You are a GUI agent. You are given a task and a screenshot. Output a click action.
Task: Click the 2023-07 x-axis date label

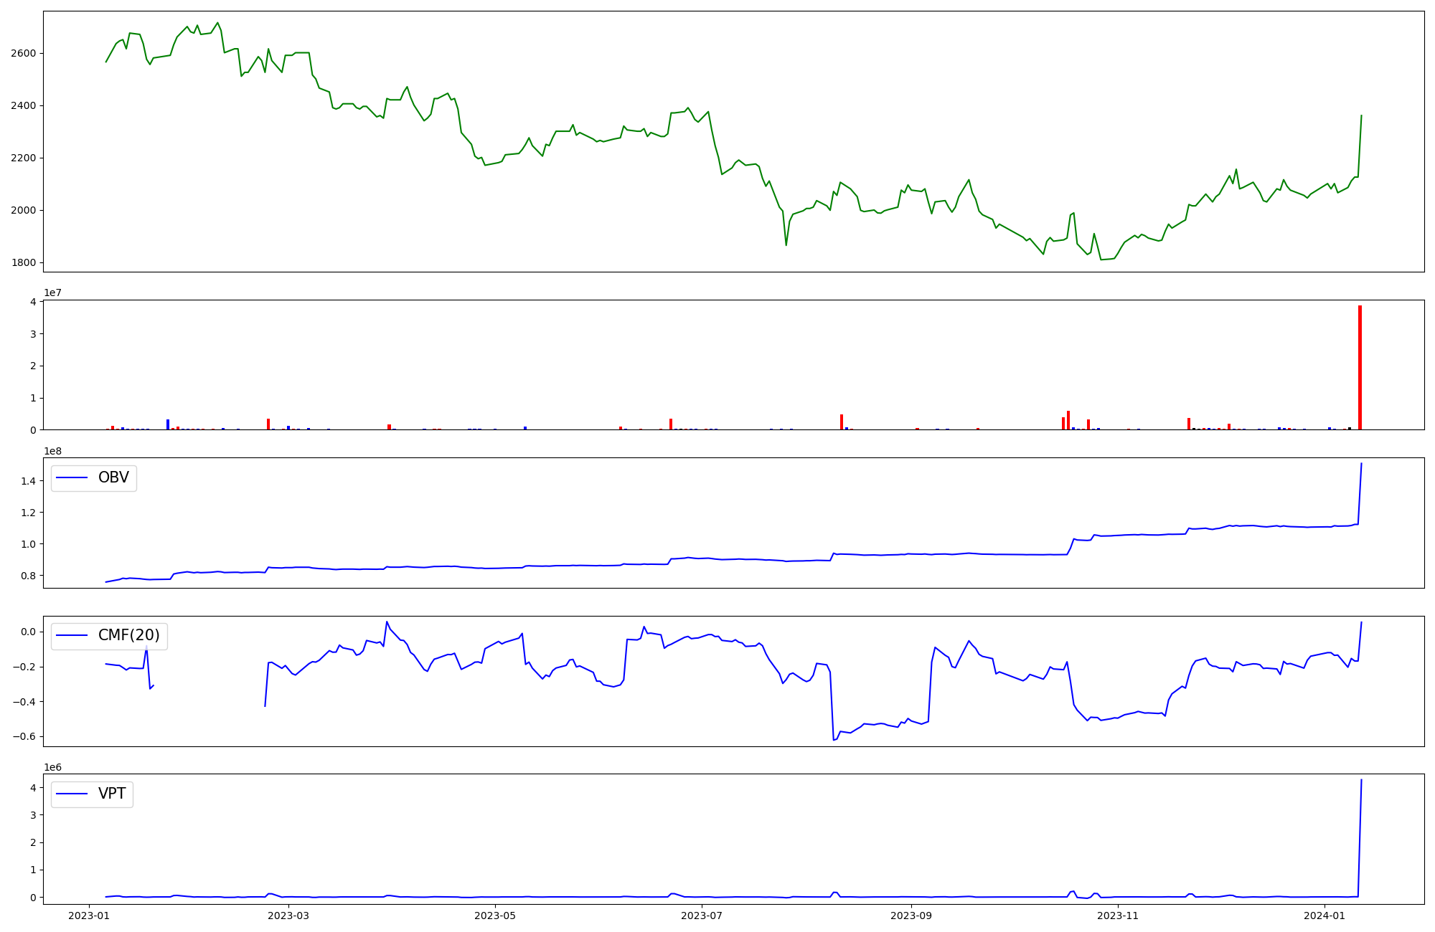[x=702, y=916]
